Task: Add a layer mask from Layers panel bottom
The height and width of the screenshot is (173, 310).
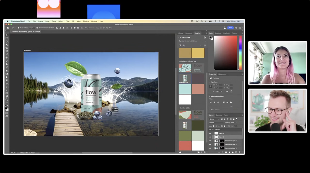Action: pos(226,152)
